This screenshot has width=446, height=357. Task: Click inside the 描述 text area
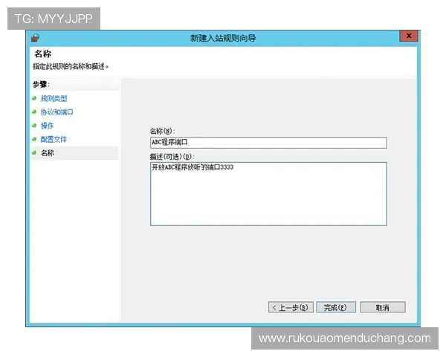click(x=268, y=193)
